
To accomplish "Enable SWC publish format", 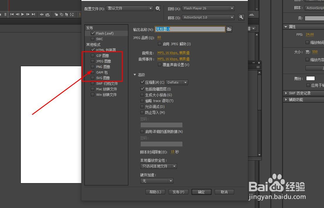I will (x=93, y=39).
